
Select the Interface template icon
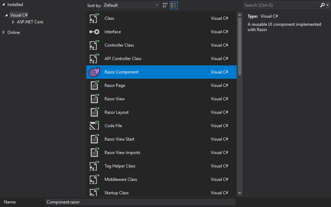pos(94,32)
